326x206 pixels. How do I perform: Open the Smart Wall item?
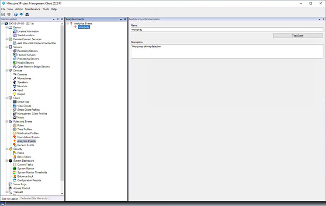(23, 102)
